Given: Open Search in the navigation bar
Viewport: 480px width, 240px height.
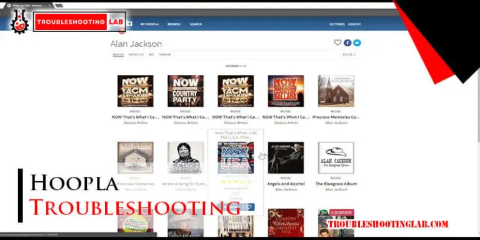Looking at the screenshot, I should pyautogui.click(x=196, y=24).
